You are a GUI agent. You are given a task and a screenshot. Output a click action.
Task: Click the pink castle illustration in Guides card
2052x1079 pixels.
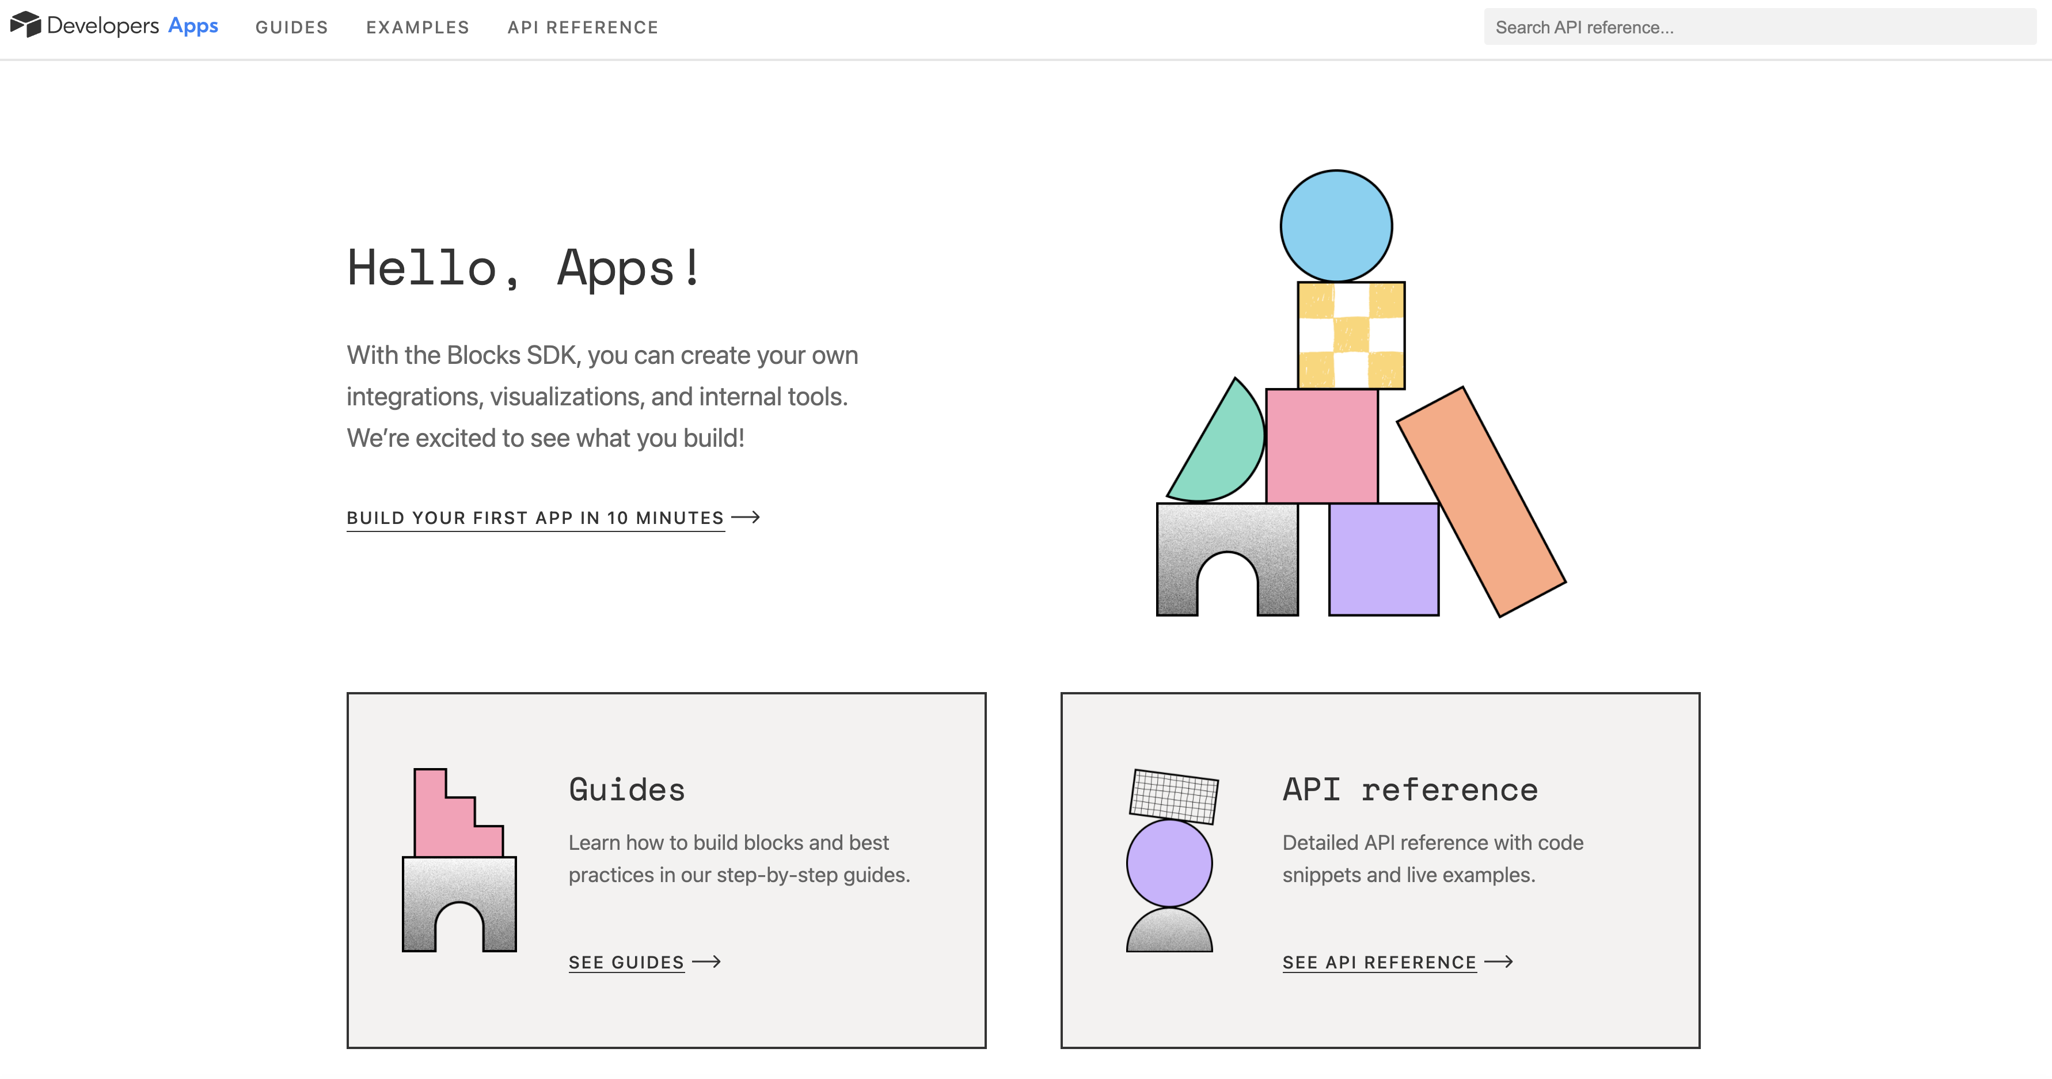tap(461, 861)
